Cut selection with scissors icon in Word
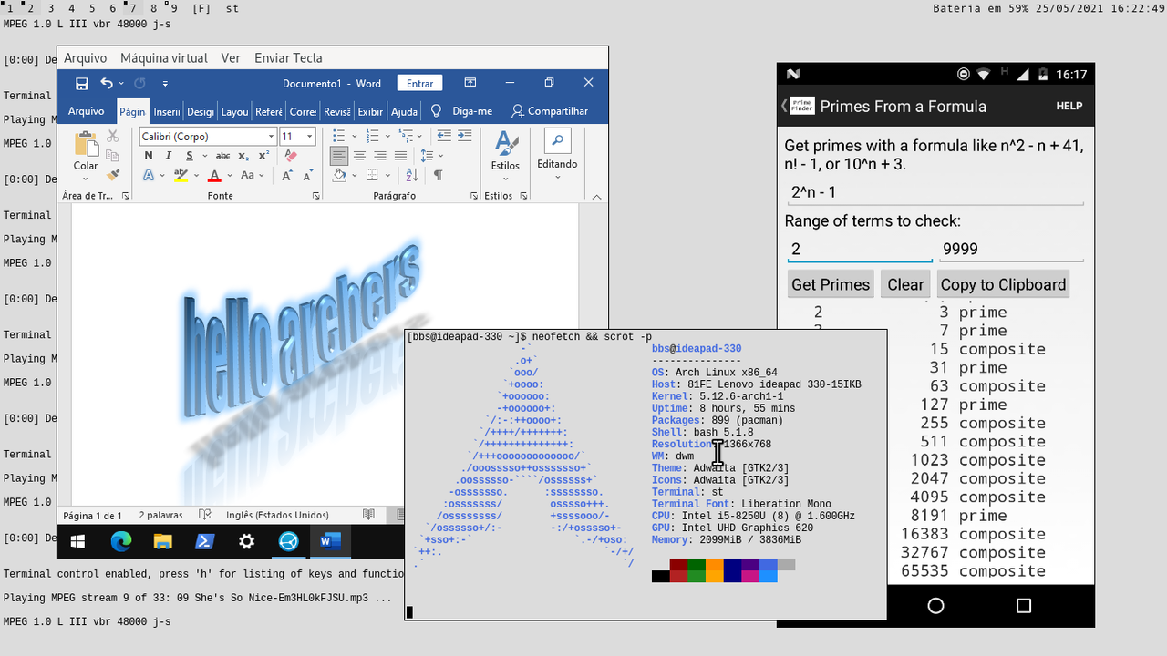The image size is (1167, 656). [113, 136]
